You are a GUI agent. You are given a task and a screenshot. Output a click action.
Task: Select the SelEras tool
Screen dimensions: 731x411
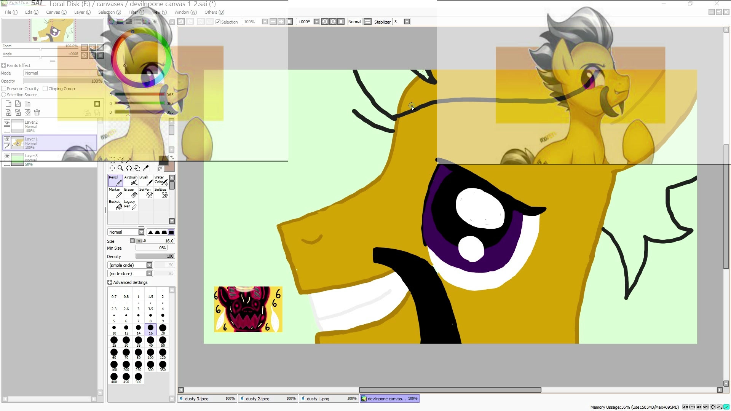click(x=161, y=193)
